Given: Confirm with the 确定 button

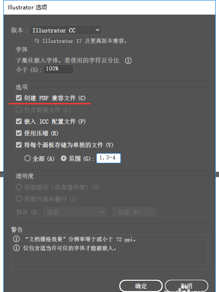Looking at the screenshot, I should pos(141,286).
